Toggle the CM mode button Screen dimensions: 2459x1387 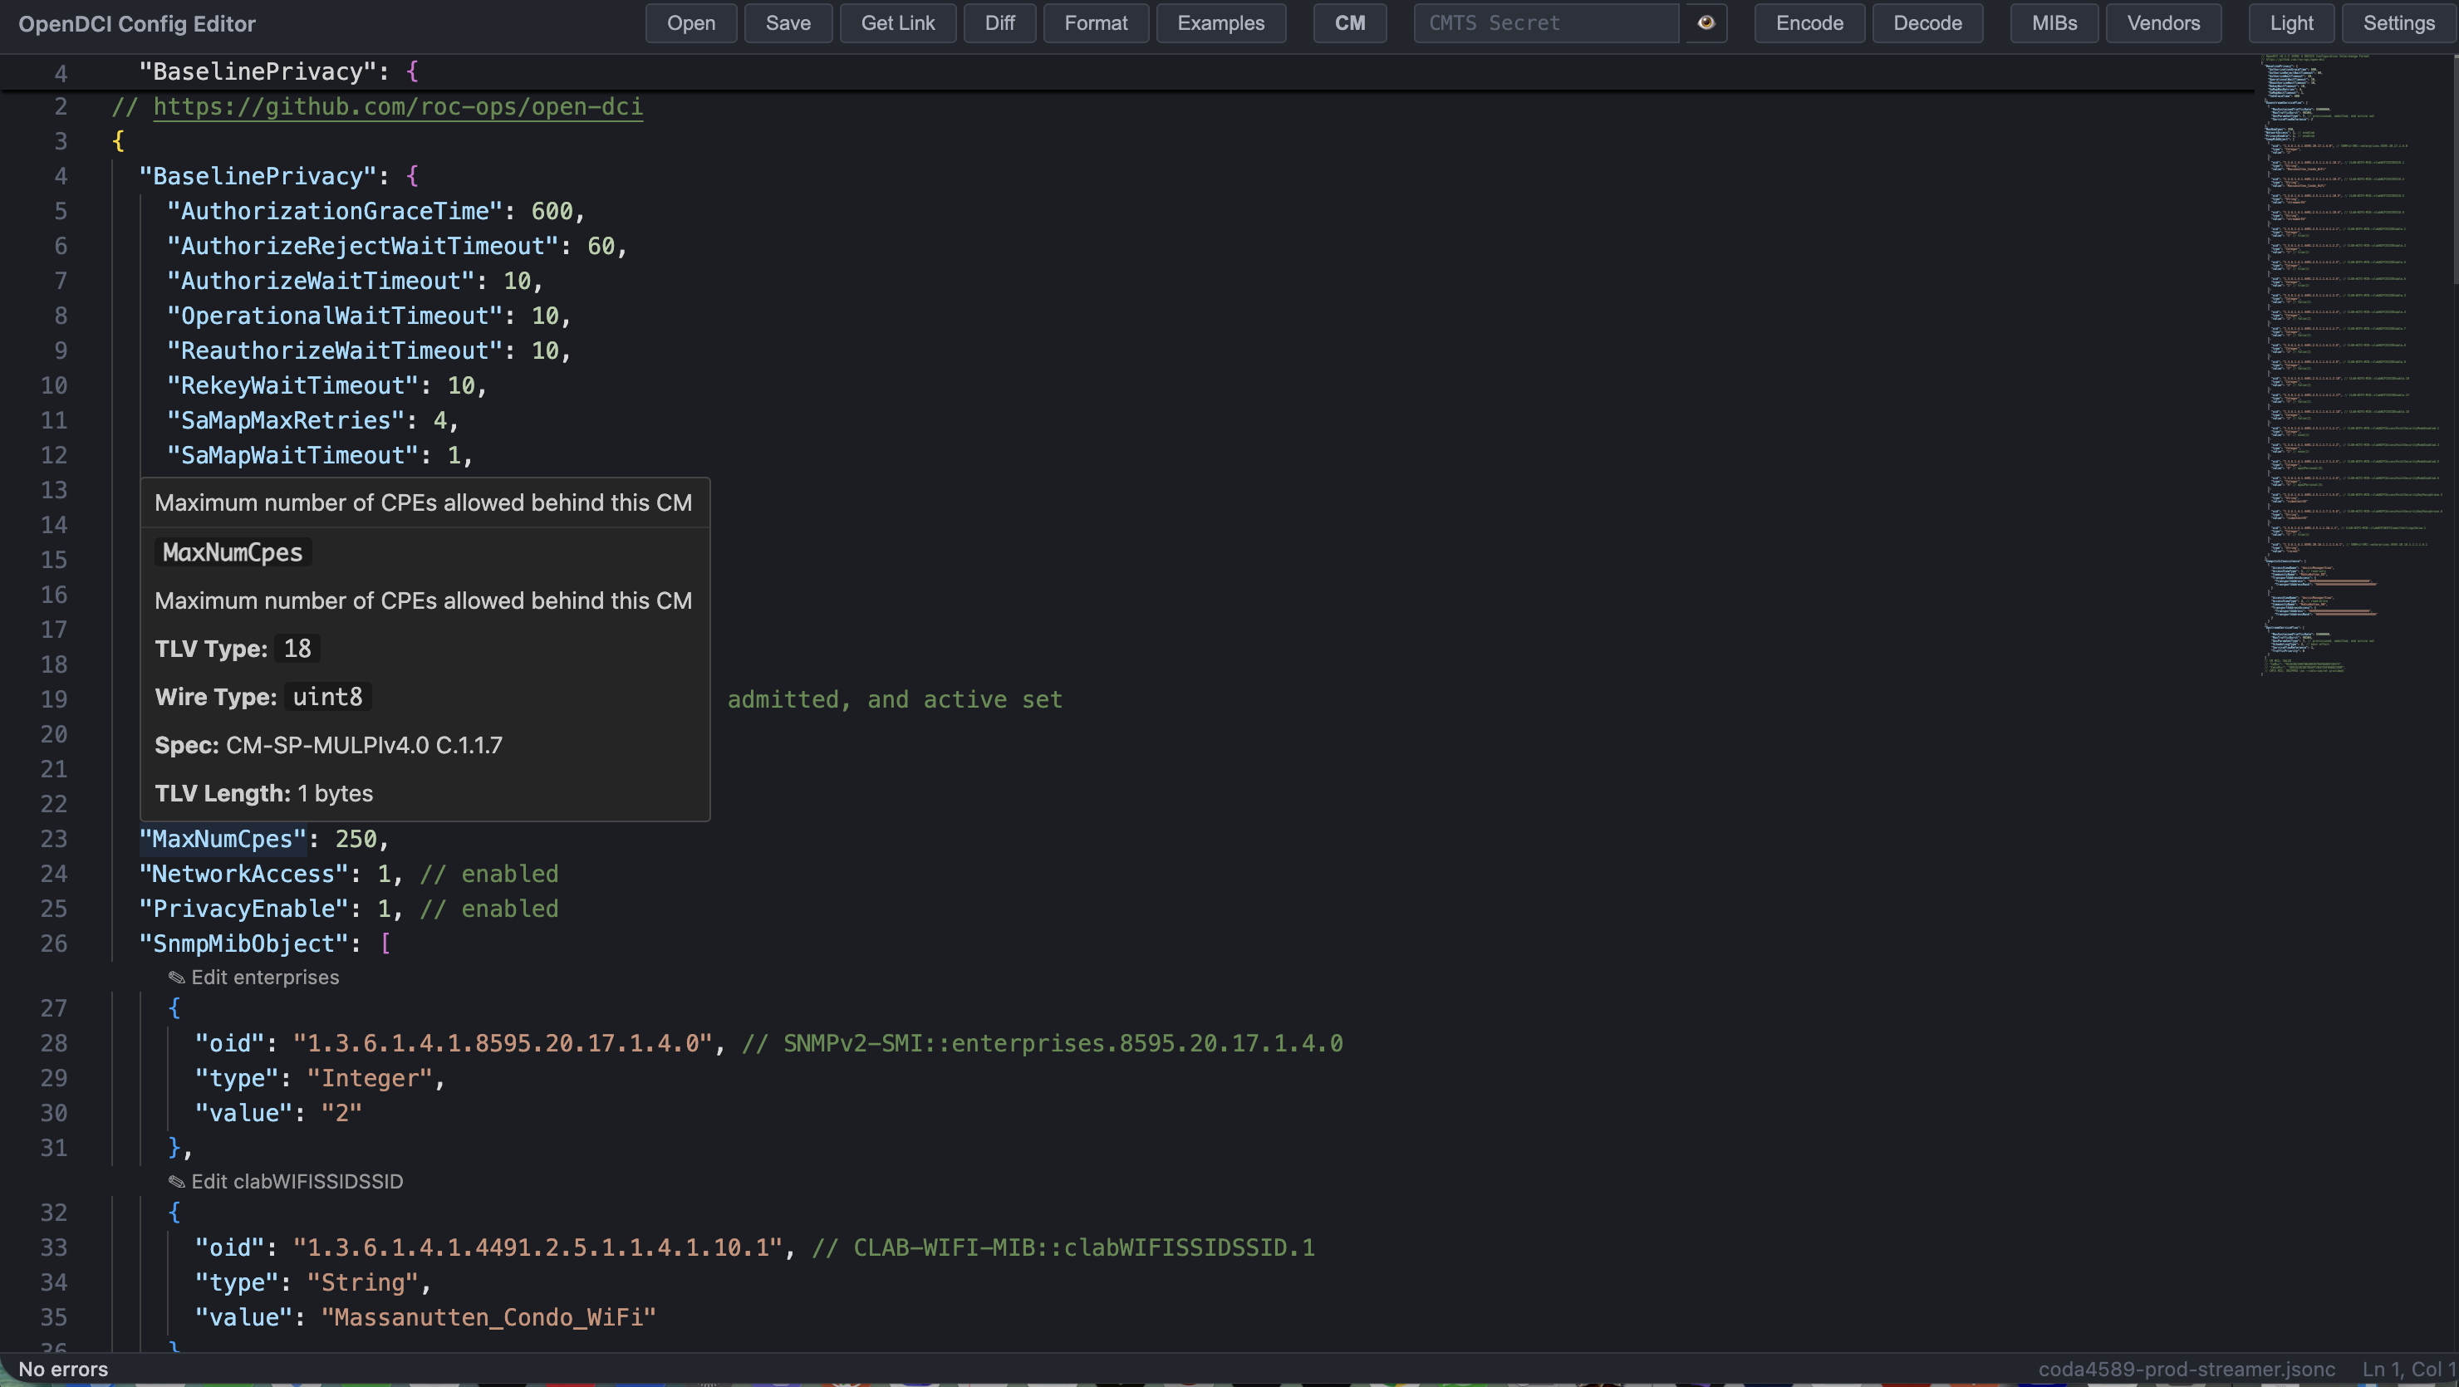tap(1349, 23)
